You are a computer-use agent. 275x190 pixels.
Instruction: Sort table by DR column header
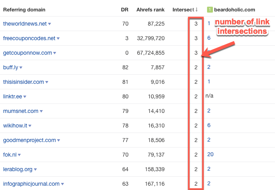125,9
